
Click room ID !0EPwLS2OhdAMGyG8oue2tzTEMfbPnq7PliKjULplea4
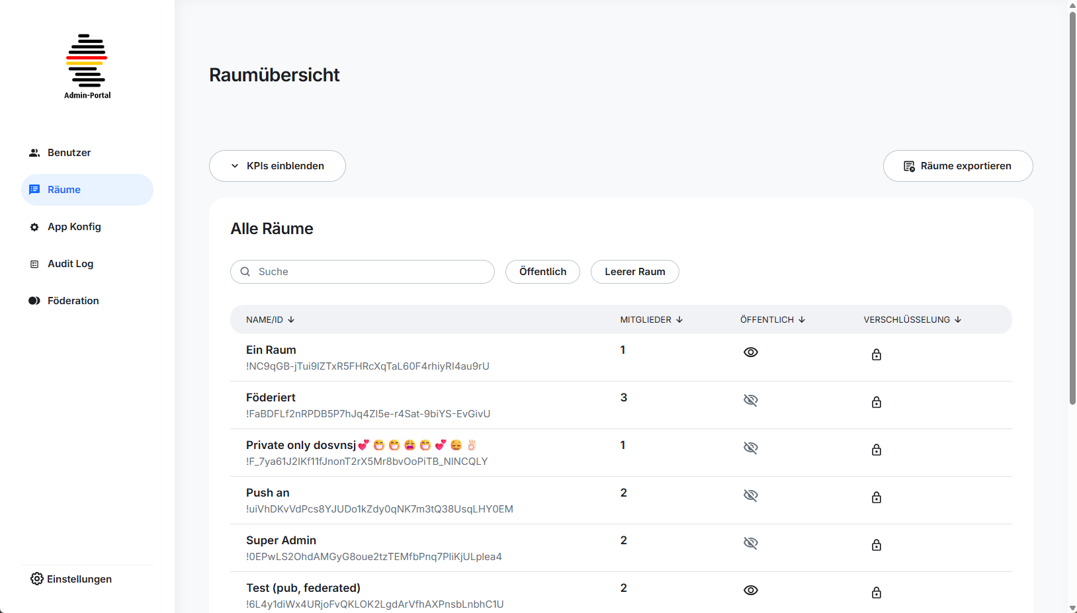click(374, 557)
